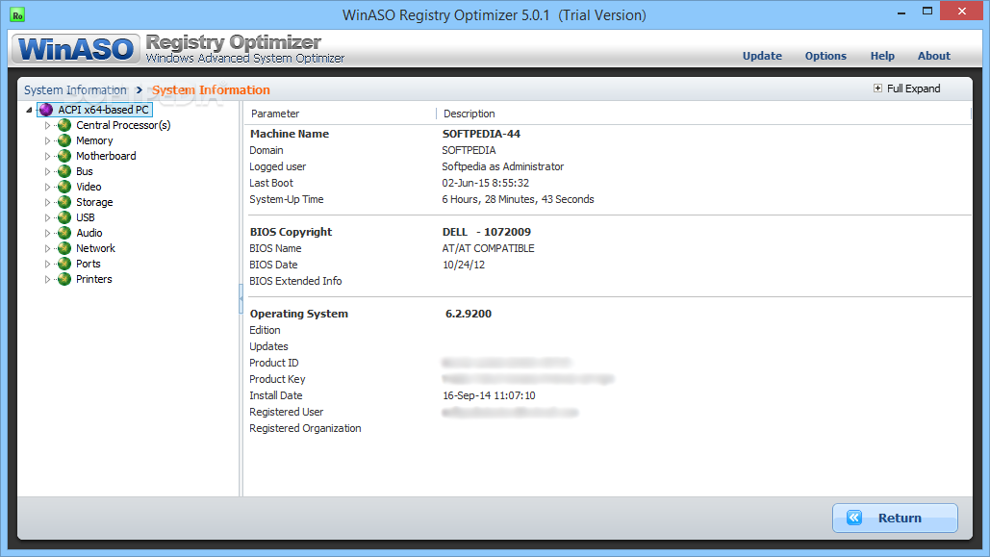Image resolution: width=990 pixels, height=557 pixels.
Task: Click the Registered Organization parameter
Action: click(305, 429)
